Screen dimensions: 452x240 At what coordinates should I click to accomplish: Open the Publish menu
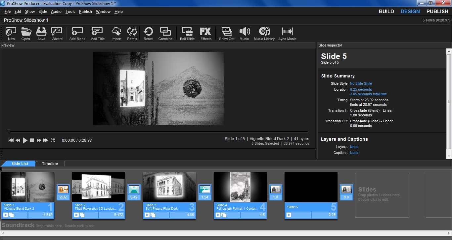(85, 12)
